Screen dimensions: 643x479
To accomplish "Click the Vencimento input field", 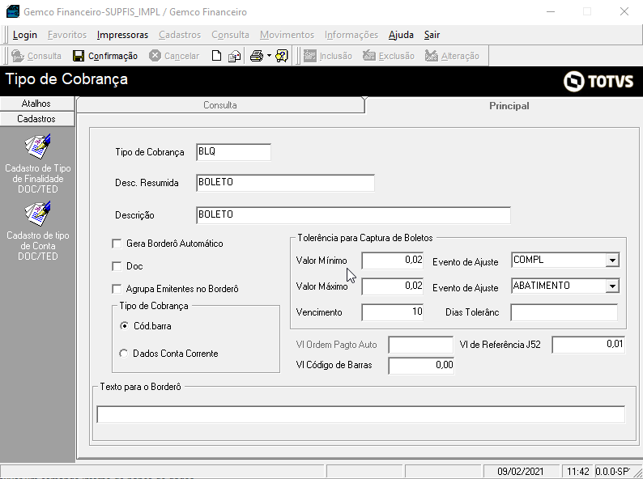I will (x=393, y=312).
